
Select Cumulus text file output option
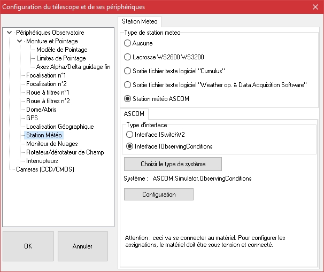[x=128, y=71]
